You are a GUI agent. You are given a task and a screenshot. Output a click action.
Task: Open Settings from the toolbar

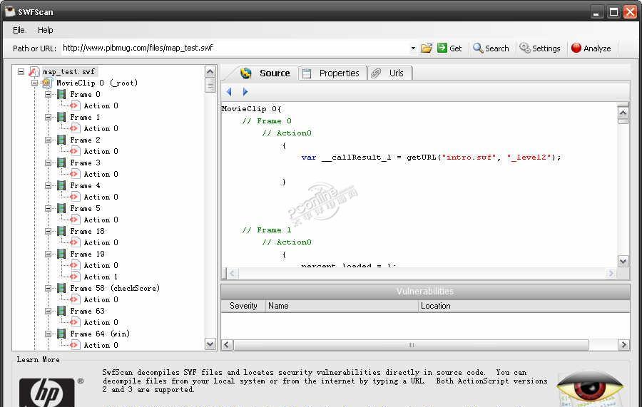pyautogui.click(x=540, y=48)
